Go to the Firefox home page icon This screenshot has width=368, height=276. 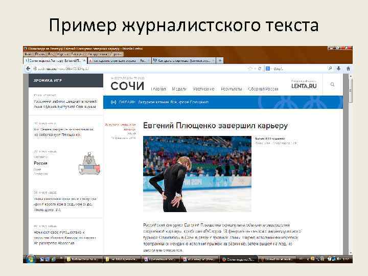point(348,68)
